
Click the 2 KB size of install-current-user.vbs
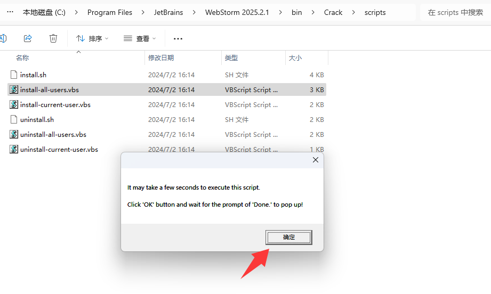[317, 104]
